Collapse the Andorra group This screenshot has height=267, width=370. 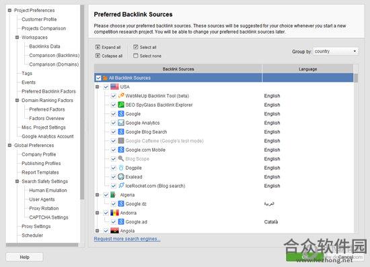pos(98,213)
